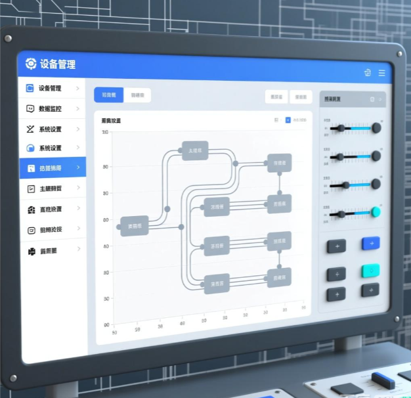The height and width of the screenshot is (398, 411).
Task: Select the topmost node in the flow diagram
Action: pos(195,150)
